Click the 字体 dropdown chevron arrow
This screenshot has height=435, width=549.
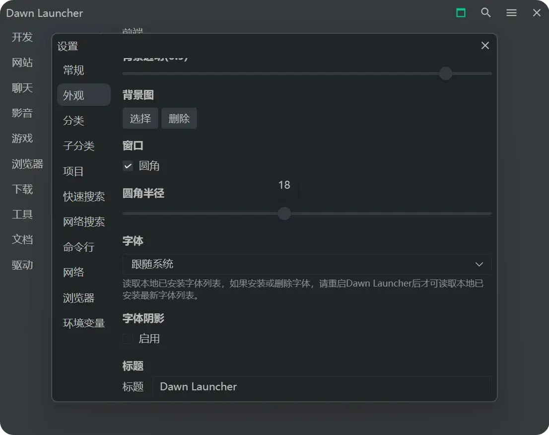coord(479,265)
